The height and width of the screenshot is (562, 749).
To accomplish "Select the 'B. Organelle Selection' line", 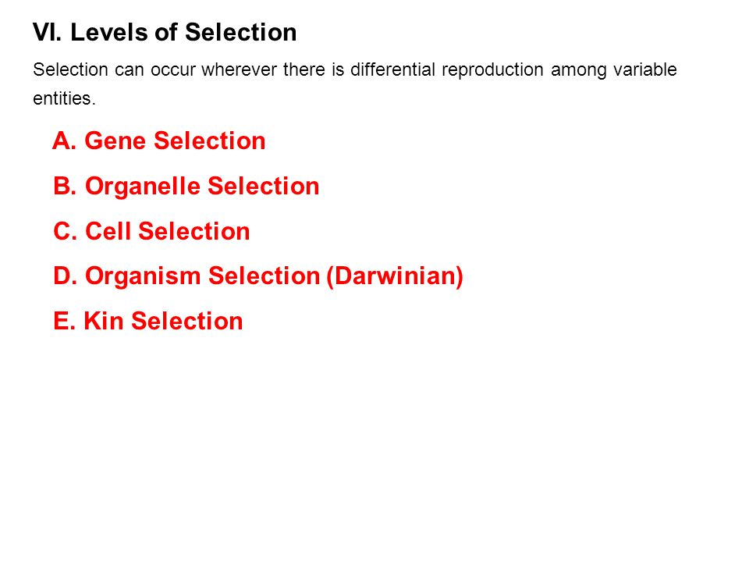I will pos(186,187).
